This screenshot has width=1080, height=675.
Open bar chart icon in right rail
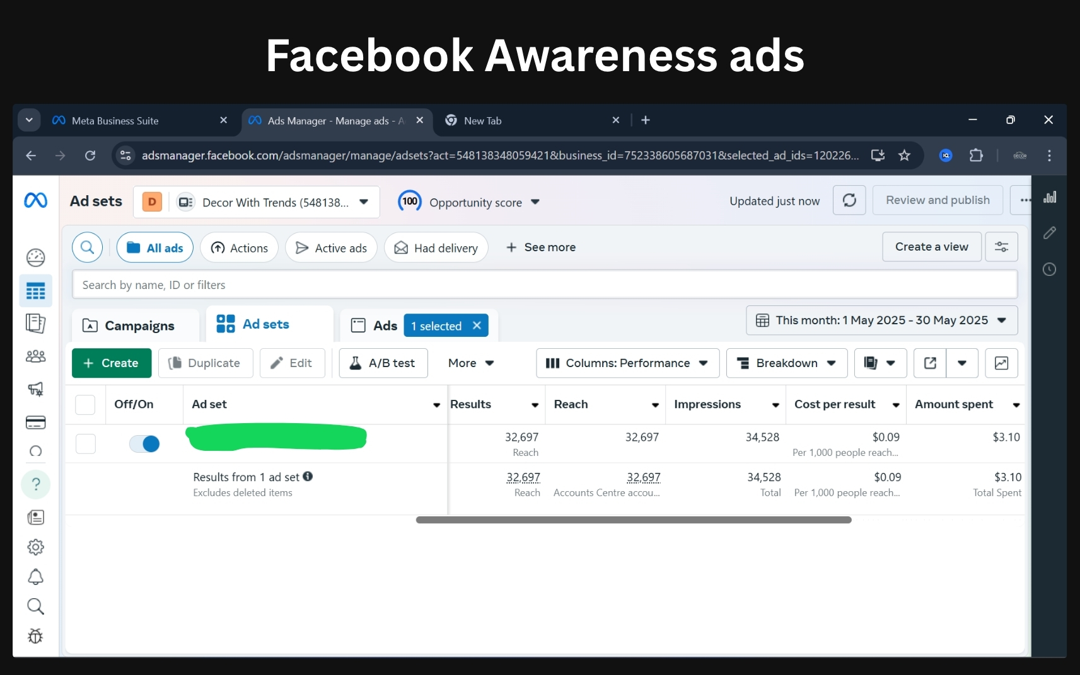1050,197
